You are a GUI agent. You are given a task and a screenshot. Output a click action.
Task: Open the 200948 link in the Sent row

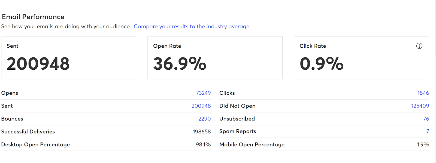tap(201, 106)
